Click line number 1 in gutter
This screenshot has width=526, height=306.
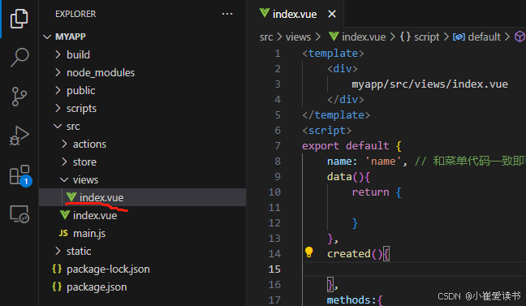[x=277, y=54]
